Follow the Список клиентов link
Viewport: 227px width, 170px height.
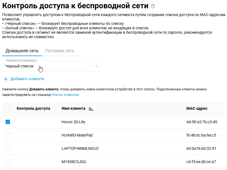(x=65, y=95)
